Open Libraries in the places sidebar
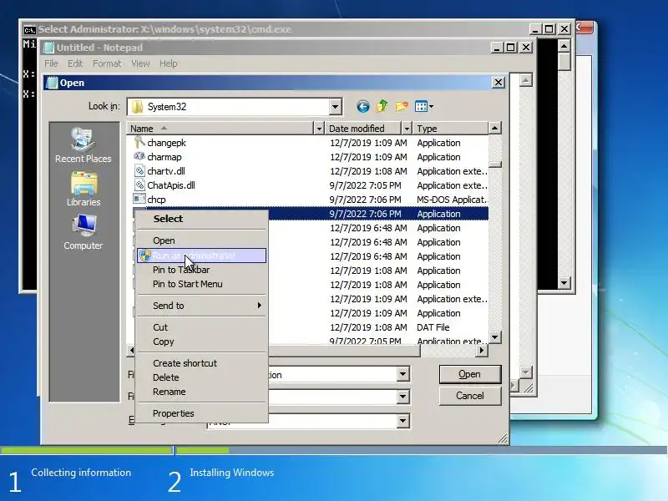Viewport: 668px width, 501px height. coord(83,190)
